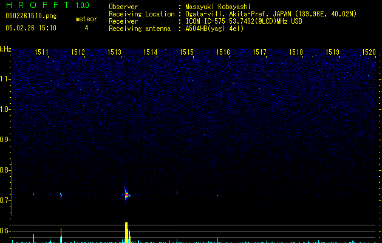This screenshot has width=382, height=243.
Task: Click the meteor count label
Action: pyautogui.click(x=86, y=19)
